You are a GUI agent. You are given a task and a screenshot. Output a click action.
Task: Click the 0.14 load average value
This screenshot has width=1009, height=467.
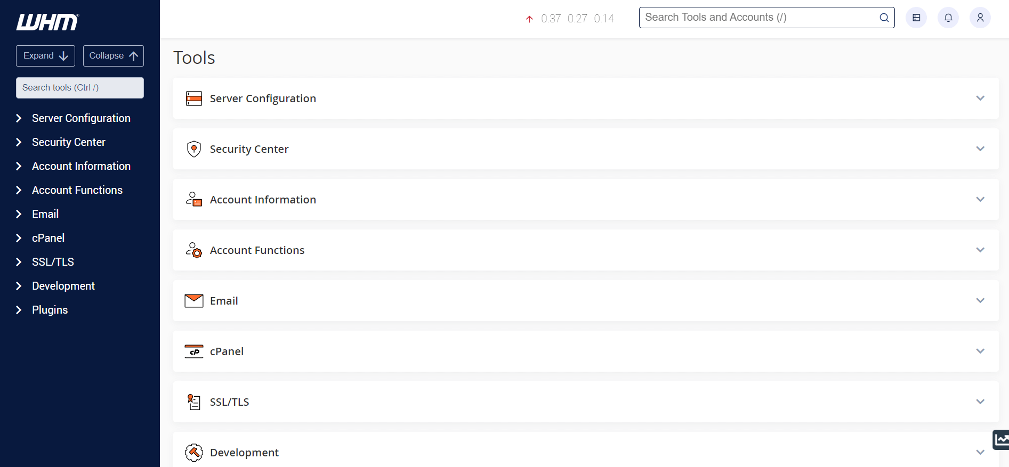pyautogui.click(x=604, y=19)
